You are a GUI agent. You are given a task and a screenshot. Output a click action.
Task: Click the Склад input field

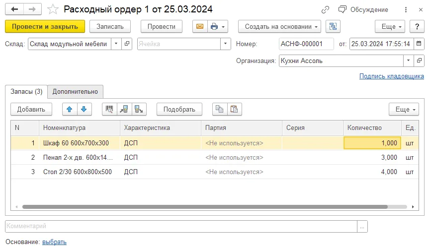(70, 44)
